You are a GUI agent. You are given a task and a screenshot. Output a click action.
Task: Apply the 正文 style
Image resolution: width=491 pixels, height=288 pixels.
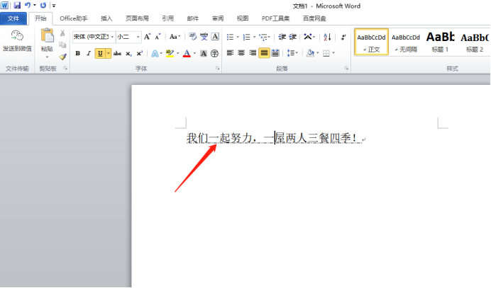click(x=371, y=42)
